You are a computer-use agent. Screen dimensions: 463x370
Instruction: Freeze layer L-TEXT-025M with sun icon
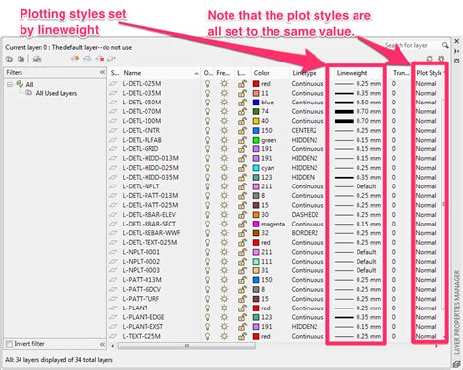coord(224,336)
